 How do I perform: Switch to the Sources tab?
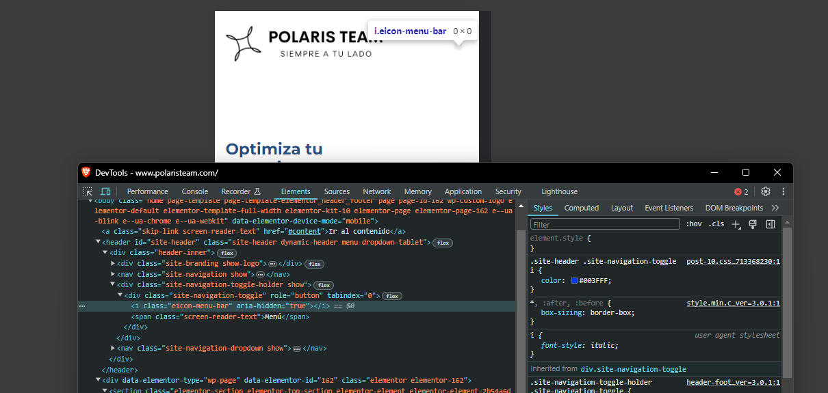pyautogui.click(x=337, y=191)
